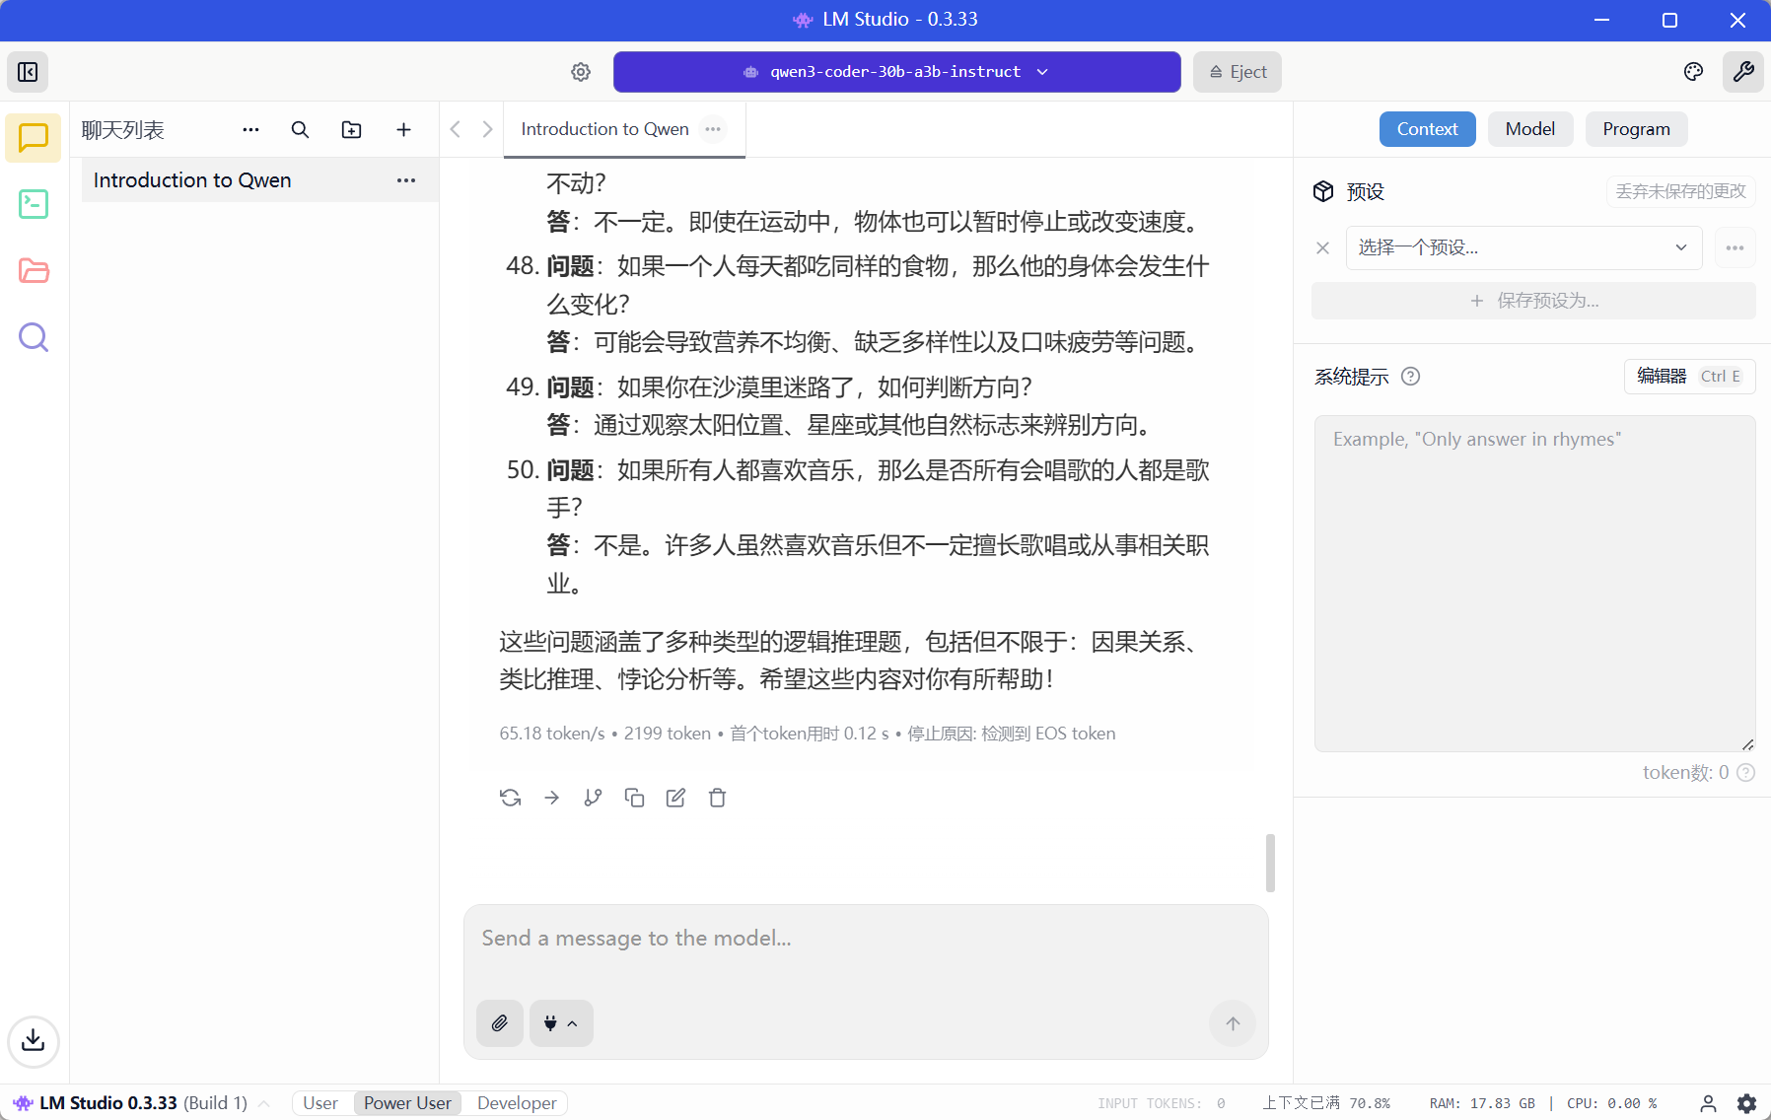Switch to the Model tab
The image size is (1771, 1120).
[x=1529, y=129]
